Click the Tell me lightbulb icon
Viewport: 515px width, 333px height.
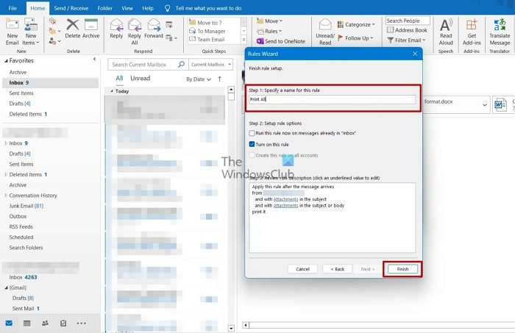click(x=167, y=8)
